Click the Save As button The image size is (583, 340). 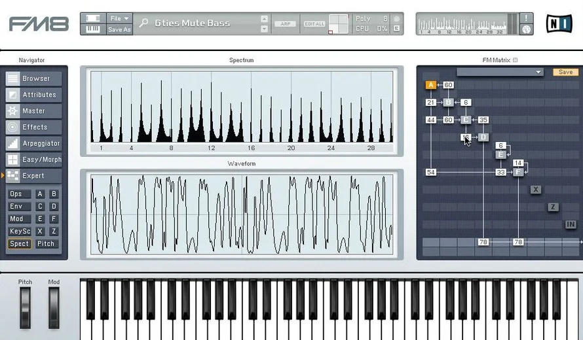pos(119,29)
